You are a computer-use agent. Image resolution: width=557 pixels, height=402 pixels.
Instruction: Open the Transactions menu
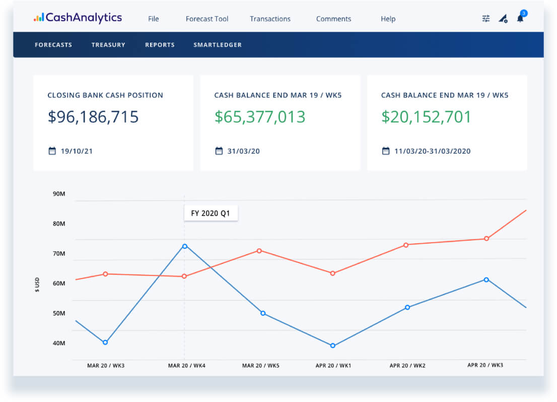270,19
